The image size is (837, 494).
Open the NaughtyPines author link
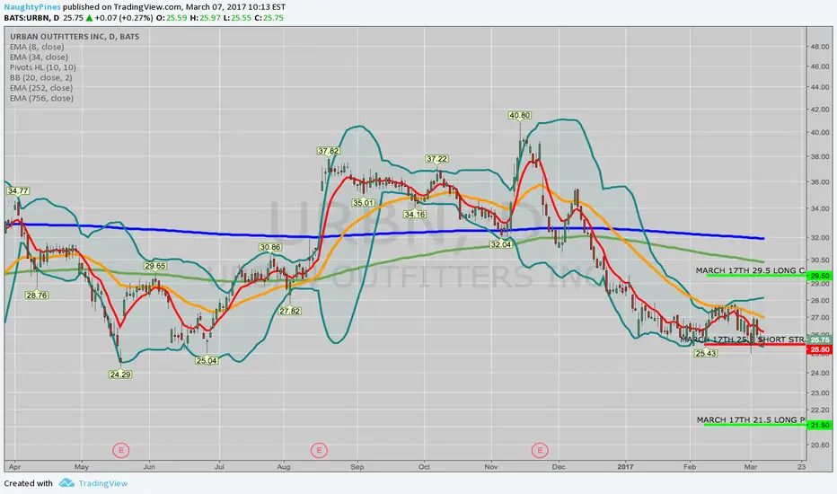point(32,7)
